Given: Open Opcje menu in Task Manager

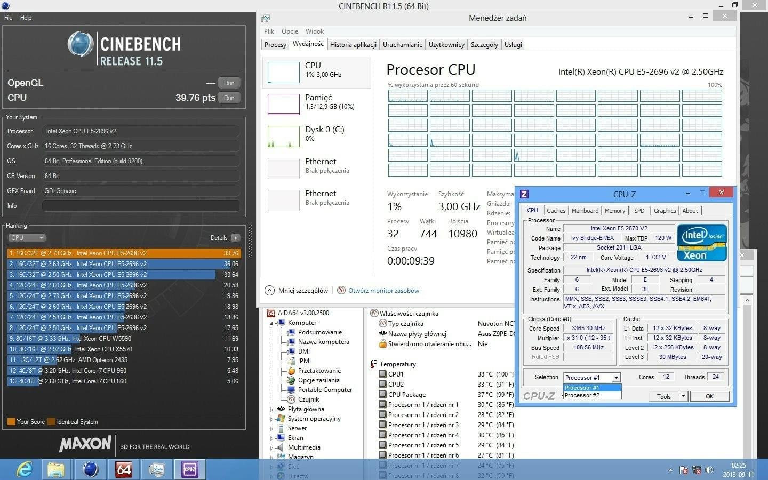Looking at the screenshot, I should pyautogui.click(x=290, y=31).
